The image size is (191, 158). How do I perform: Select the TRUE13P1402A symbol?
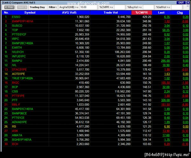point(22,78)
